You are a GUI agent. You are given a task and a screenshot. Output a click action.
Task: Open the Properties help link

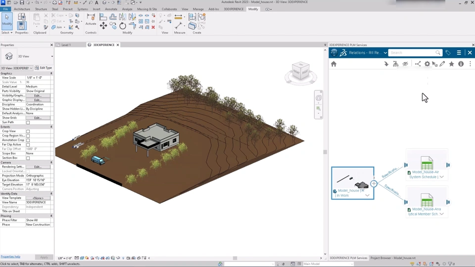coord(10,257)
